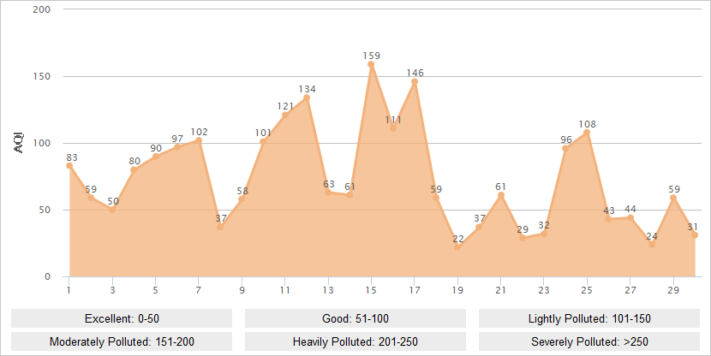The width and height of the screenshot is (711, 356).
Task: Click the x-axis day label '1'
Action: pyautogui.click(x=69, y=290)
